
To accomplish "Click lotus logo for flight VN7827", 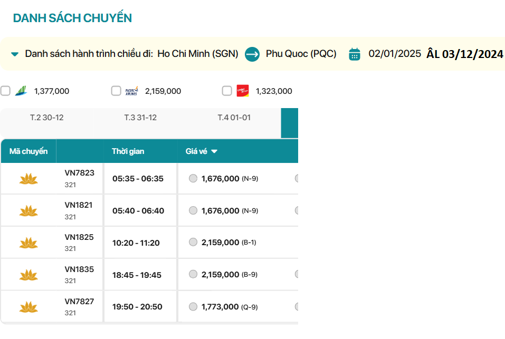I will click(x=28, y=307).
